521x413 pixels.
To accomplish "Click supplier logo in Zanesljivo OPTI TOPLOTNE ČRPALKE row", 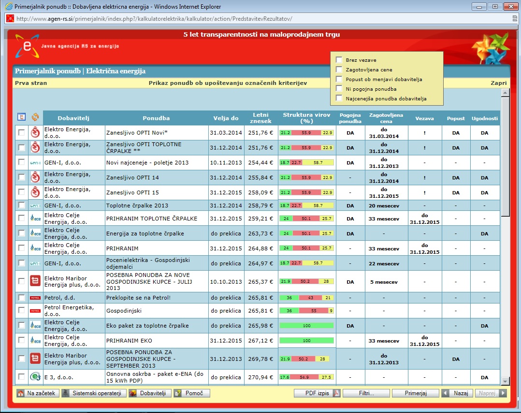I will (36, 147).
